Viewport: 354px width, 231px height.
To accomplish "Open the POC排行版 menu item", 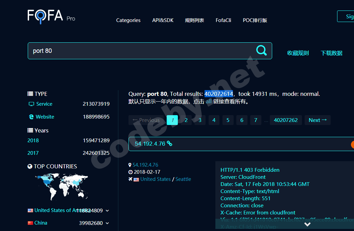I will click(x=255, y=20).
